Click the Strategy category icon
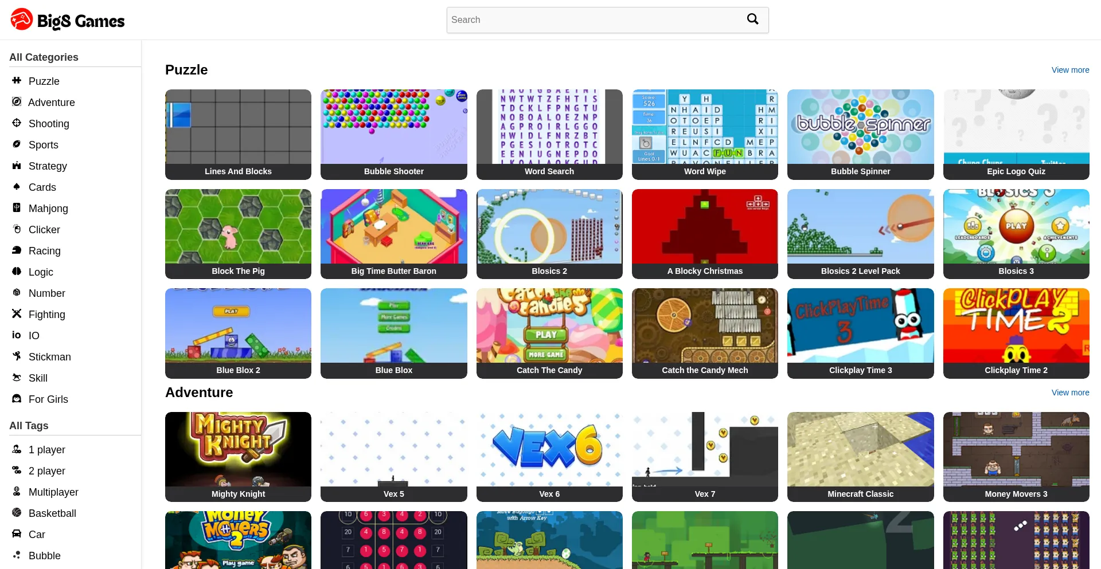Image resolution: width=1101 pixels, height=569 pixels. point(17,166)
